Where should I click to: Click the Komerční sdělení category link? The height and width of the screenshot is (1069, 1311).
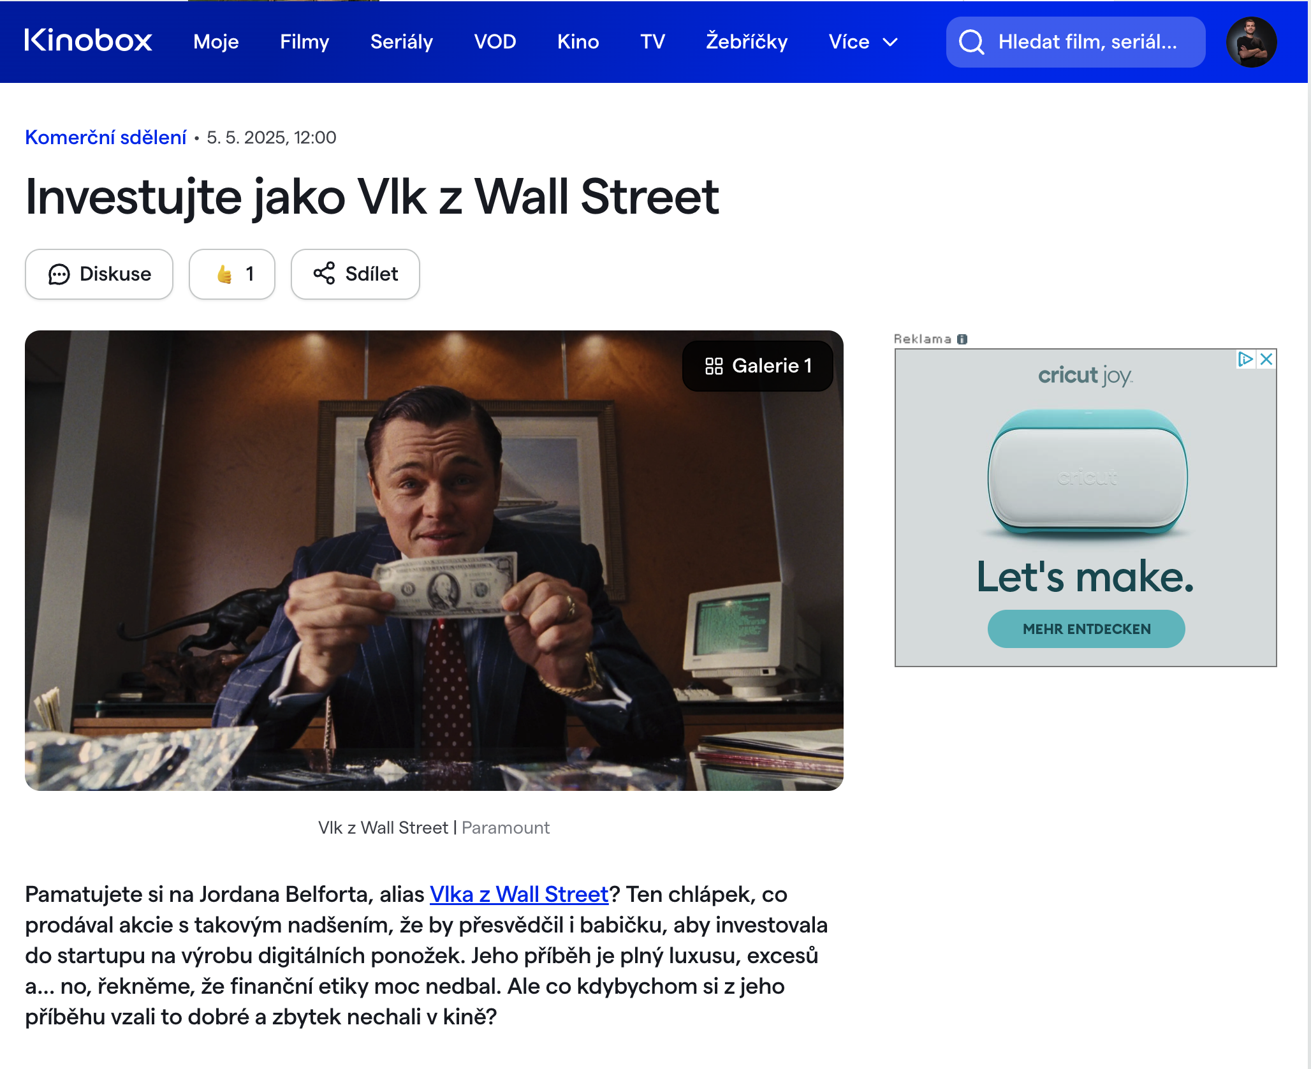(x=106, y=138)
